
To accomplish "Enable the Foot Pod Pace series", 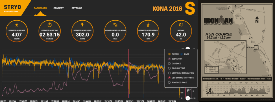I will 169,82.
